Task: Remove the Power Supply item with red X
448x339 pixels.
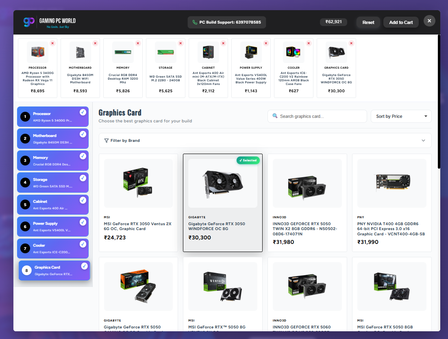Action: (266, 43)
